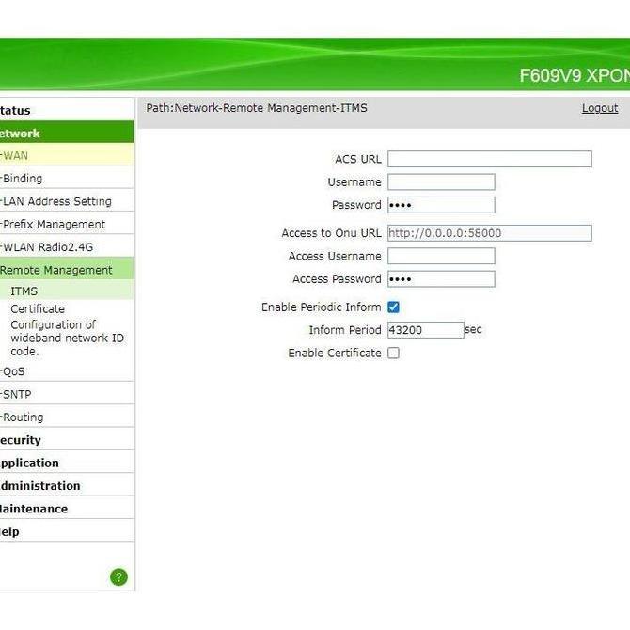Expand the LAN Address Setting section
This screenshot has height=630, width=630.
[x=56, y=201]
